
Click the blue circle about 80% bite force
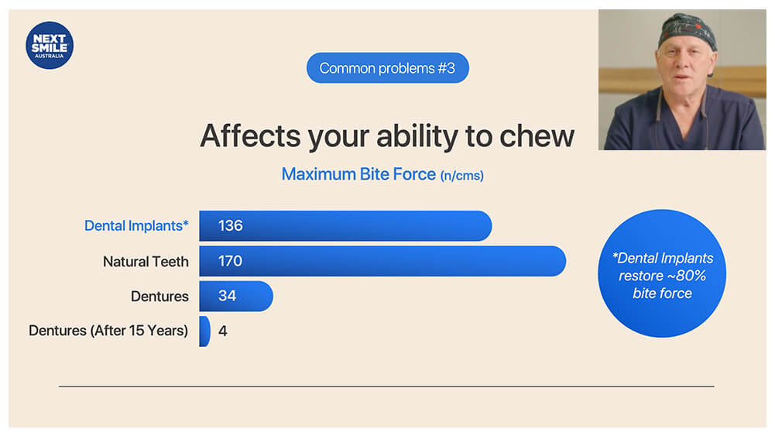coord(662,273)
